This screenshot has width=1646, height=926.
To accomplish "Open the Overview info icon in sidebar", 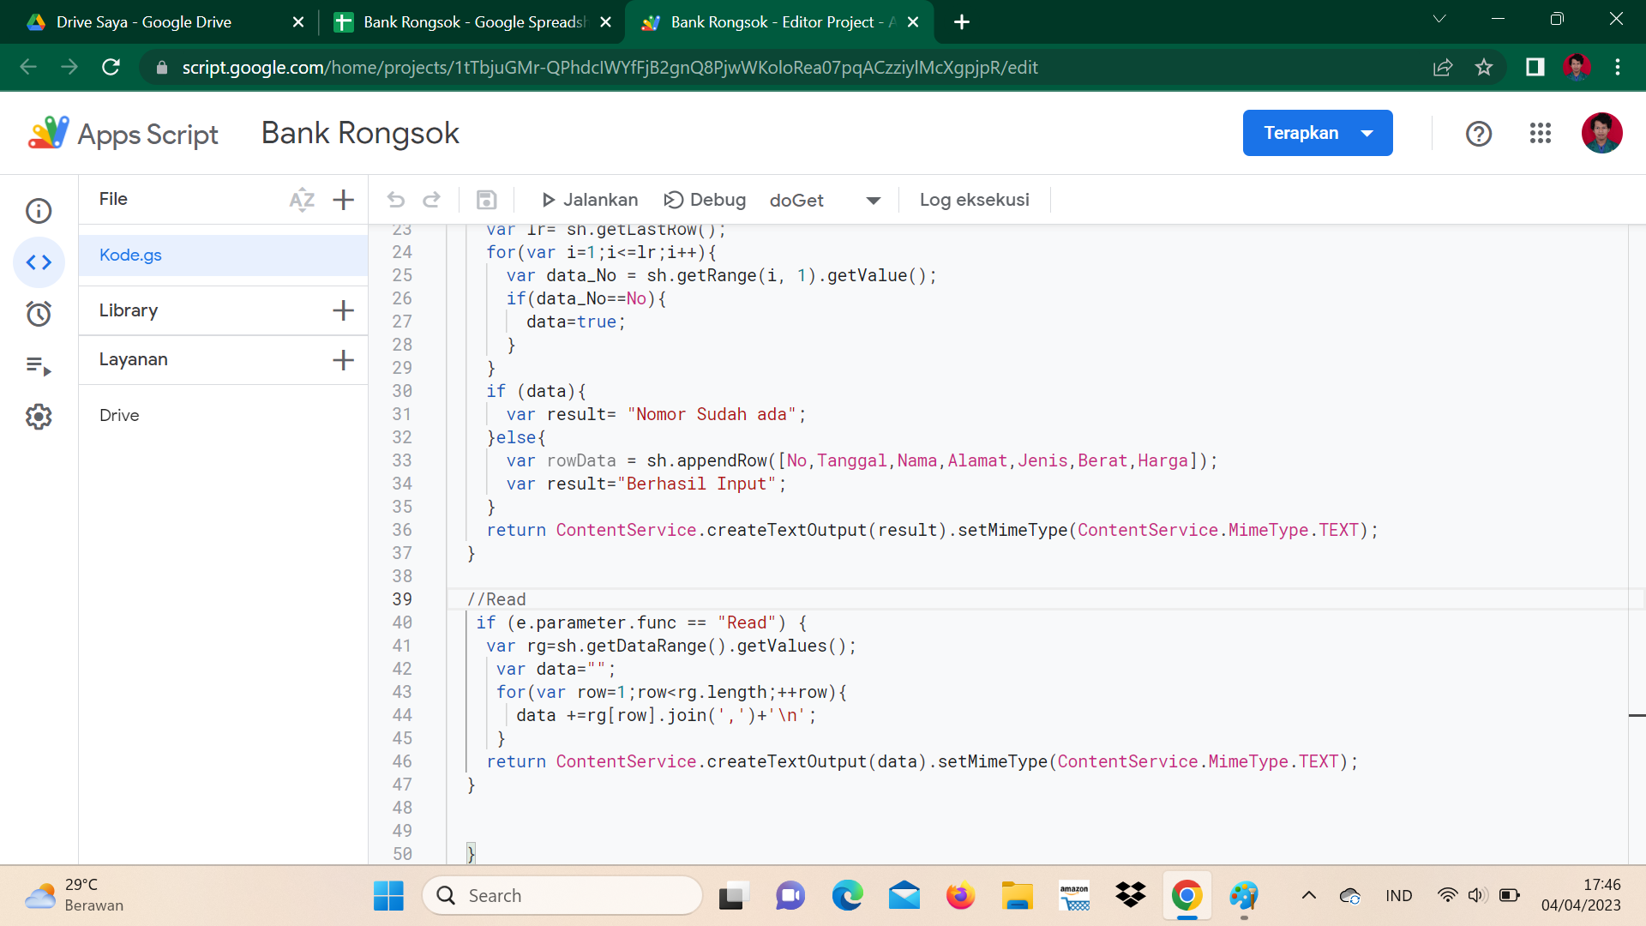I will pos(39,211).
